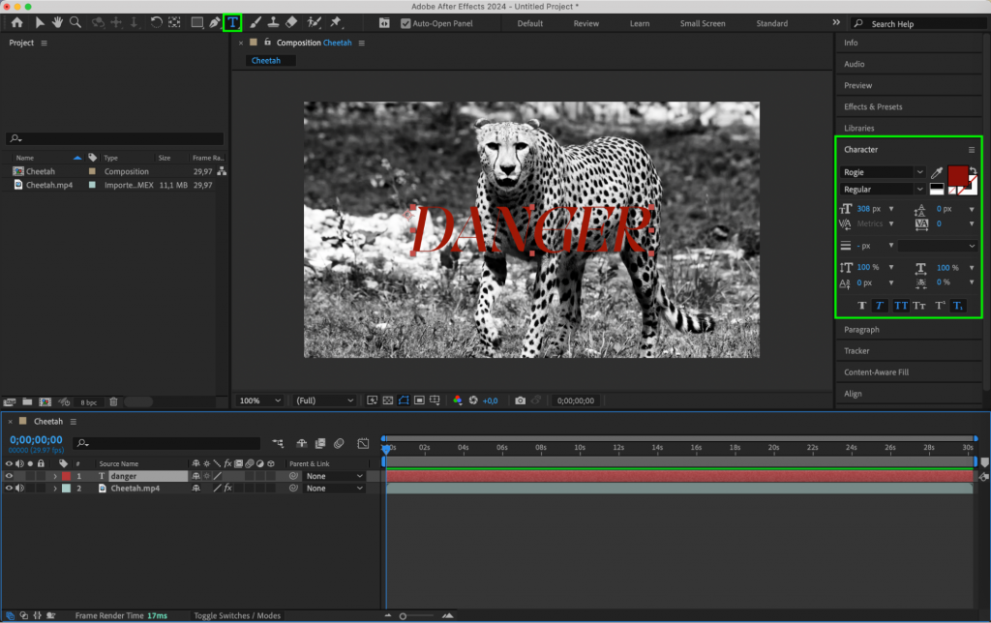
Task: Enable All Caps text formatting
Action: pos(900,305)
